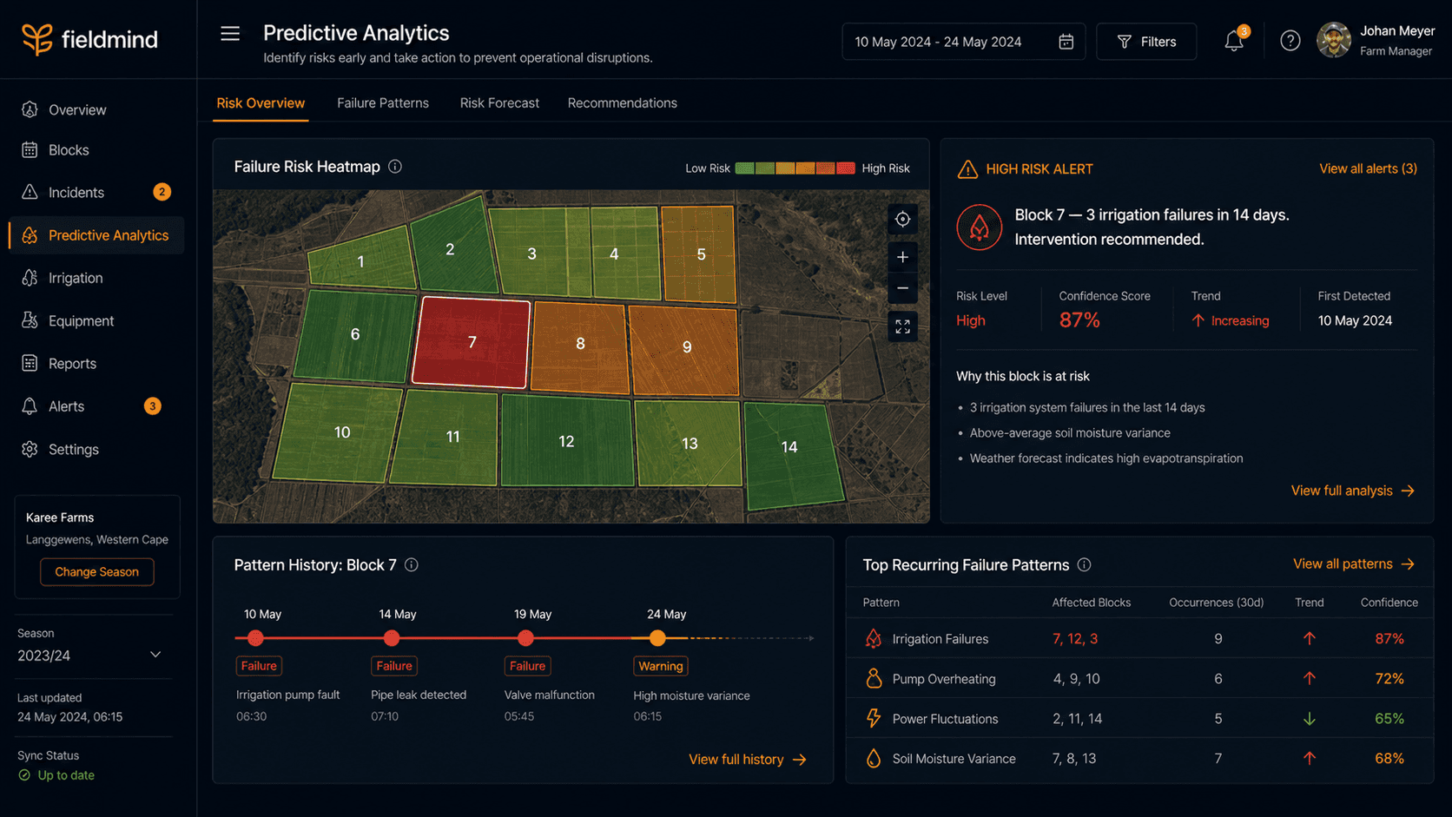This screenshot has height=817, width=1452.
Task: Click 'Pipe leak detected' event text
Action: [419, 695]
